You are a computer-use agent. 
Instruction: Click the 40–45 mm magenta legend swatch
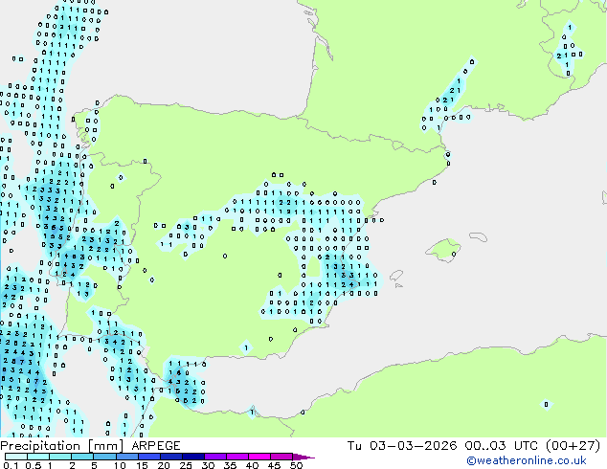pos(259,457)
